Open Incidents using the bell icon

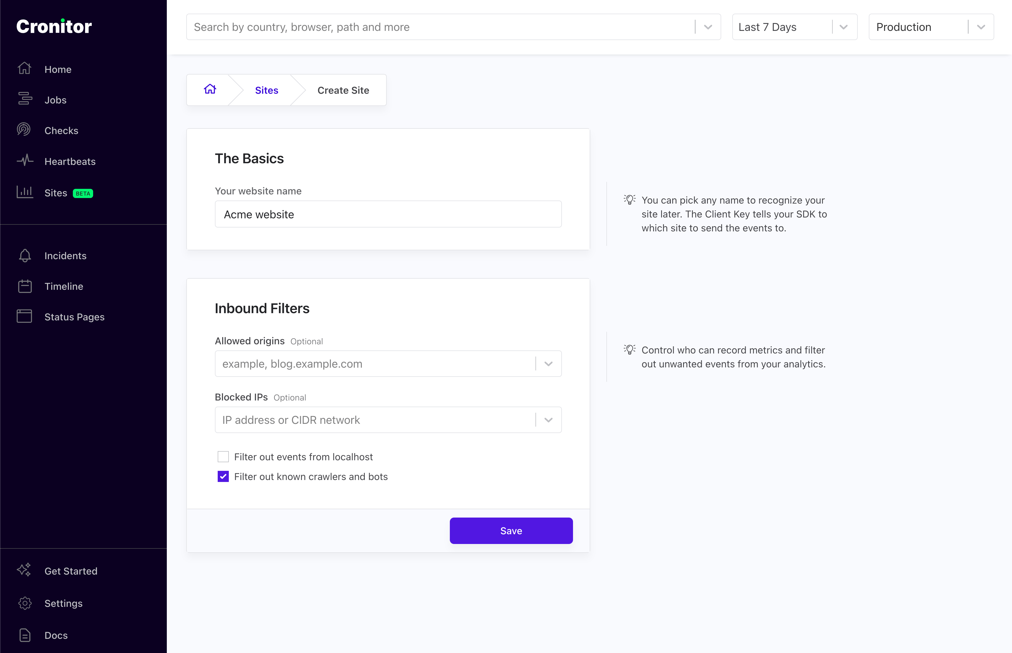point(24,255)
